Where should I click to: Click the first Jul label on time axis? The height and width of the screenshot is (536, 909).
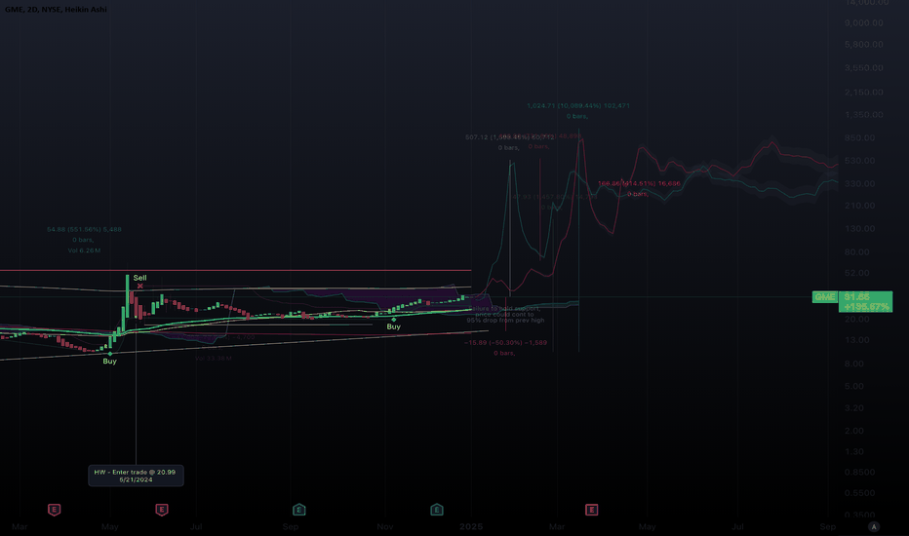[196, 526]
